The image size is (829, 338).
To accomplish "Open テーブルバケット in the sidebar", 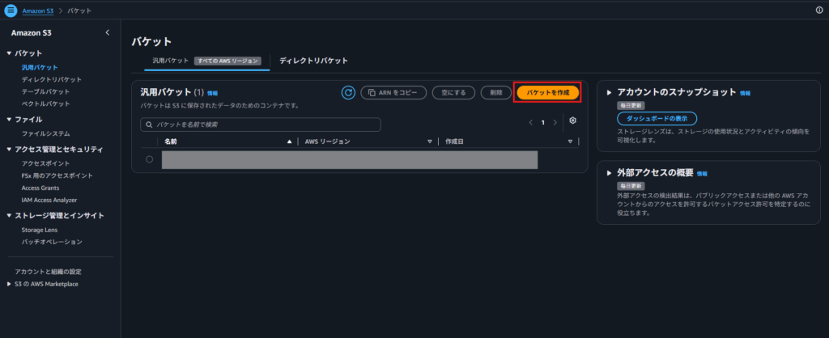I will pos(45,92).
